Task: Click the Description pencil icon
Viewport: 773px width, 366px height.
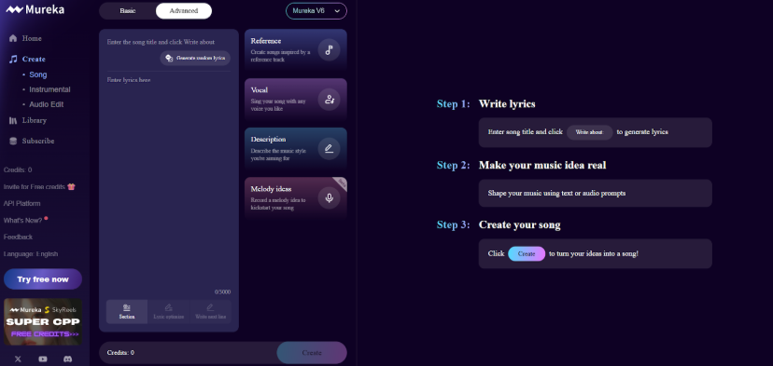Action: [x=329, y=149]
